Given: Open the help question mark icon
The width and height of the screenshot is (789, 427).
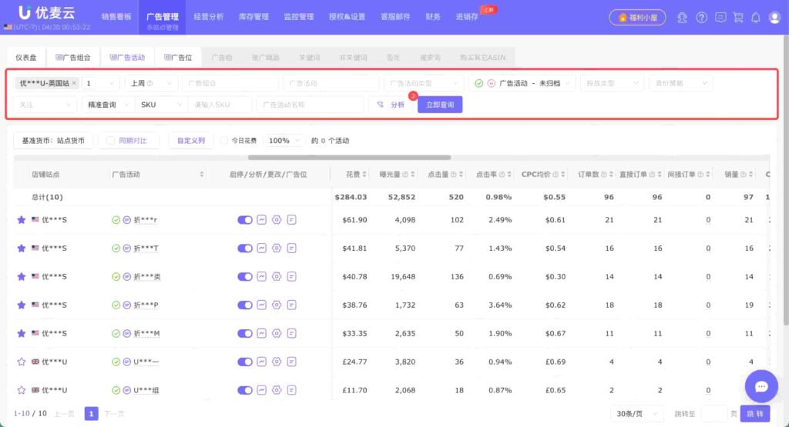Looking at the screenshot, I should [x=701, y=18].
